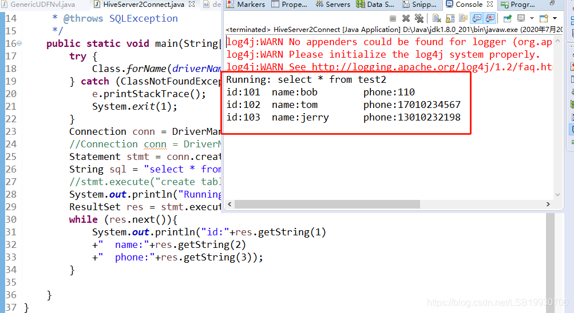Click 'res.getString(2)' in line 32

click(x=201, y=244)
